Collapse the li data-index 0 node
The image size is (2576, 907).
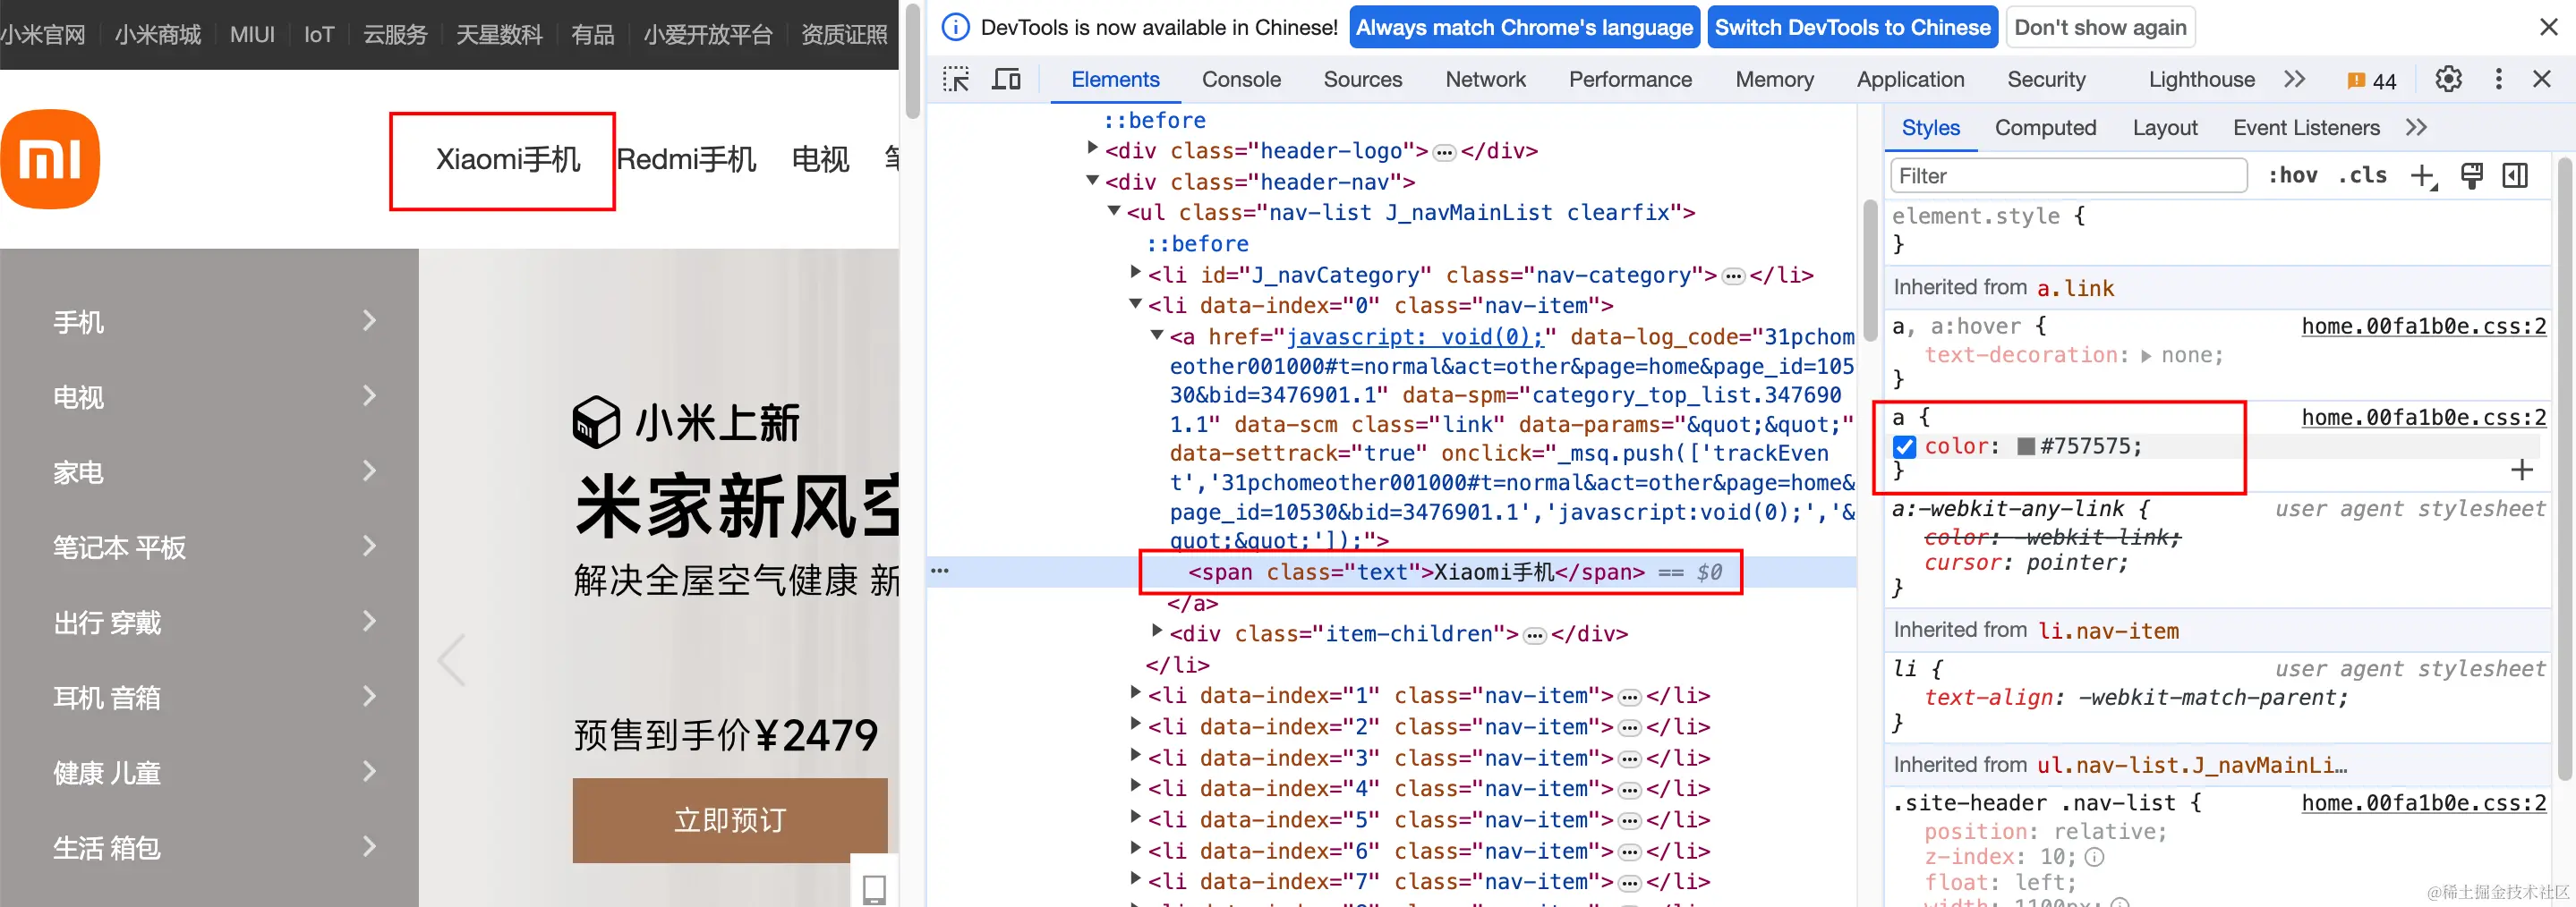tap(1136, 303)
